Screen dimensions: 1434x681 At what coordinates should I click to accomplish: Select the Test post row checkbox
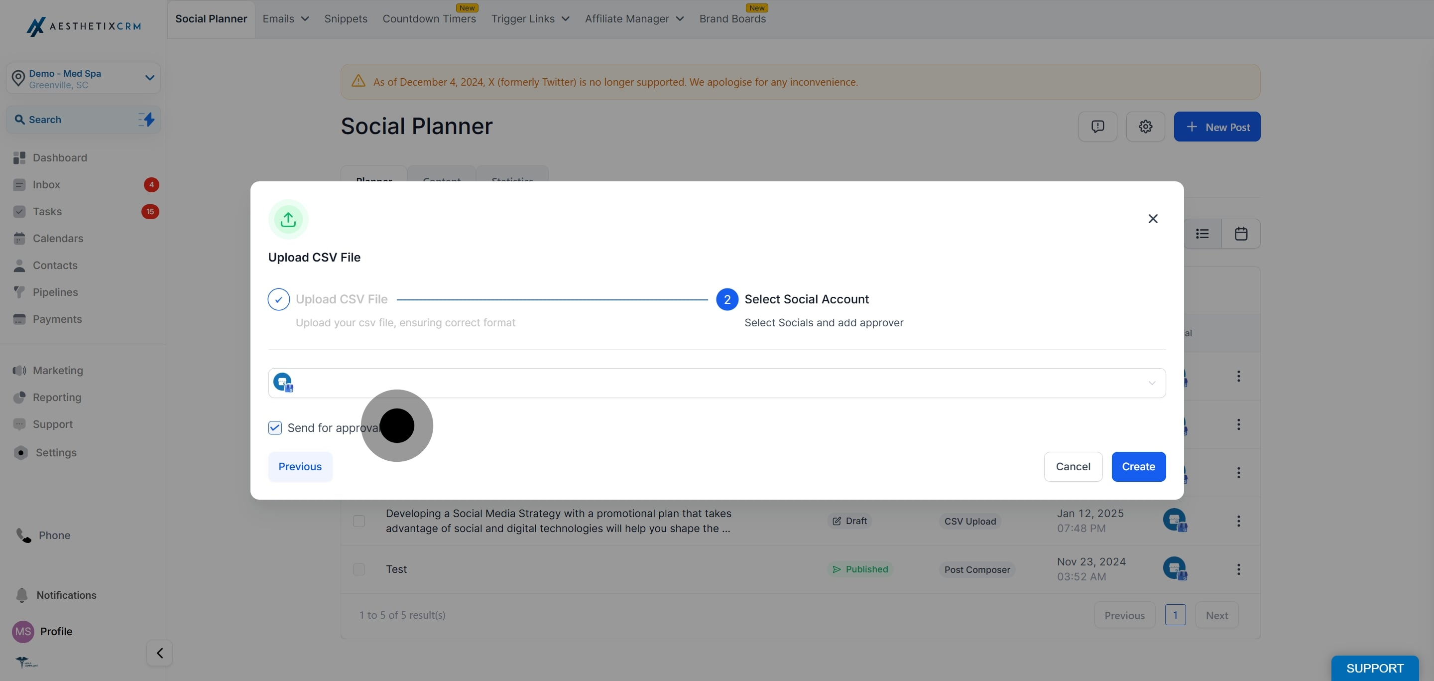pyautogui.click(x=359, y=569)
